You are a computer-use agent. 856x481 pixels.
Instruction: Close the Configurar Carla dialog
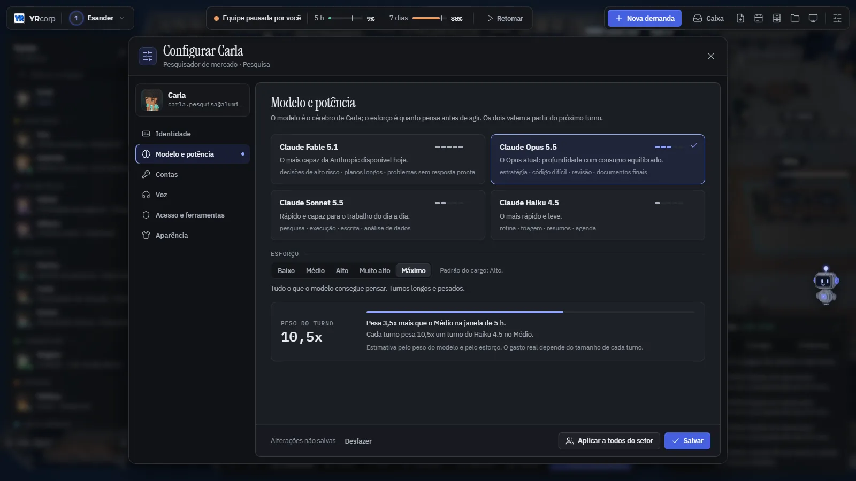point(711,56)
